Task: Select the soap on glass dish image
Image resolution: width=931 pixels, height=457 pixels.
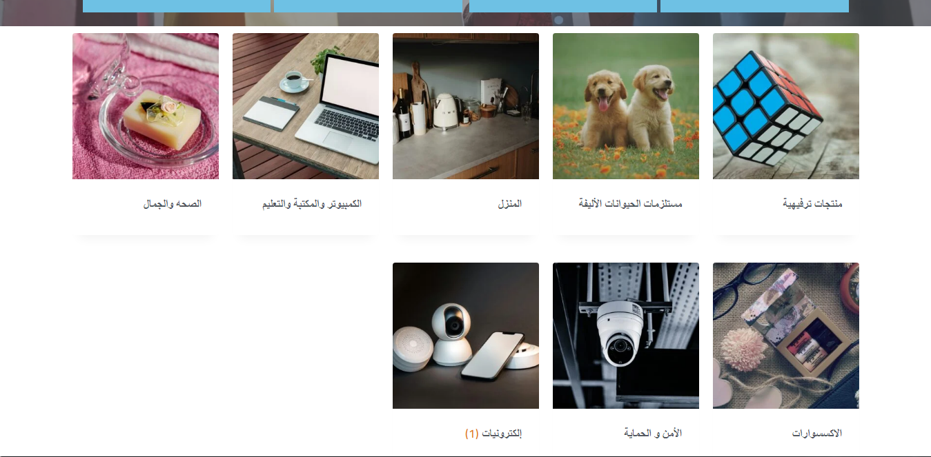Action: pyautogui.click(x=146, y=106)
